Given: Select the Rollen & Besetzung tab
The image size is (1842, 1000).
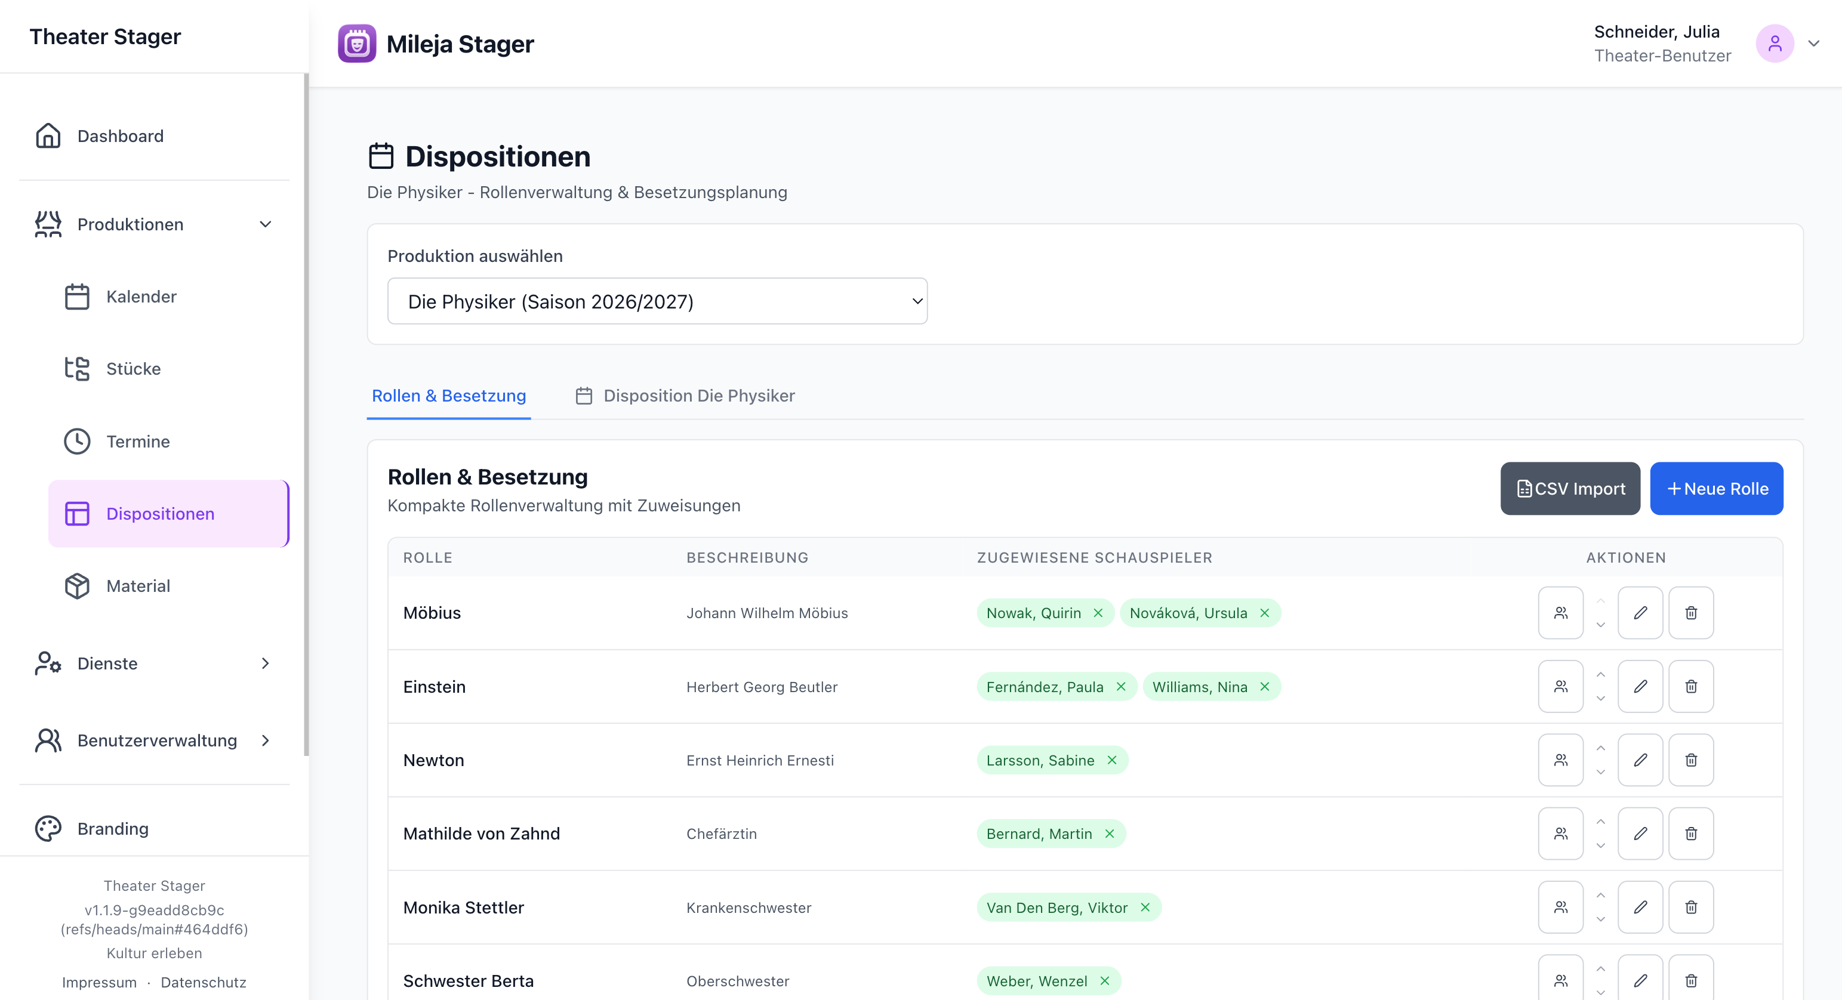Looking at the screenshot, I should click(448, 396).
